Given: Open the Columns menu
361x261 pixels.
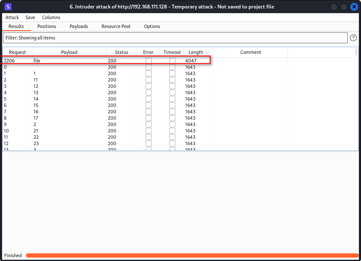Looking at the screenshot, I should 51,17.
